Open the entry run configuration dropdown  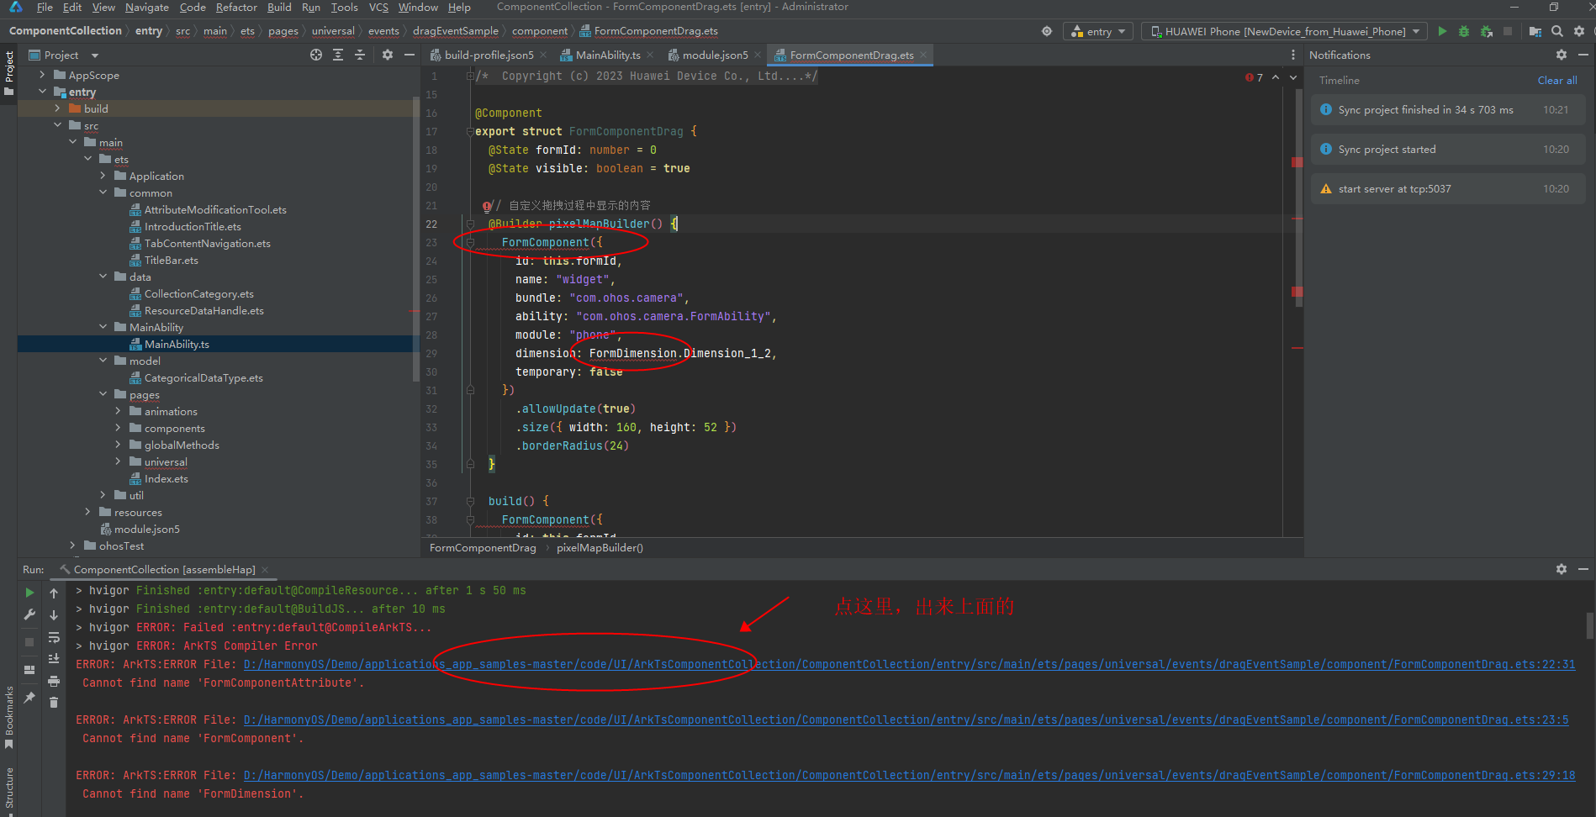(1098, 31)
